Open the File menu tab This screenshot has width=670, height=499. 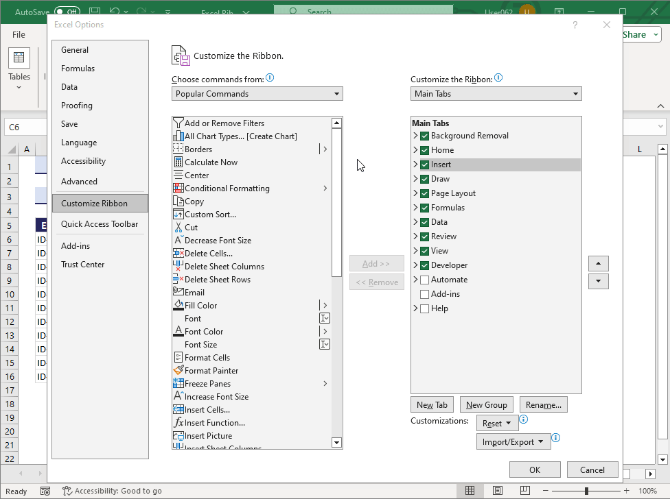click(x=19, y=34)
